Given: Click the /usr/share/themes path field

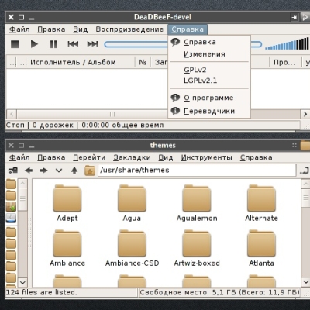Looking at the screenshot, I should (x=197, y=170).
